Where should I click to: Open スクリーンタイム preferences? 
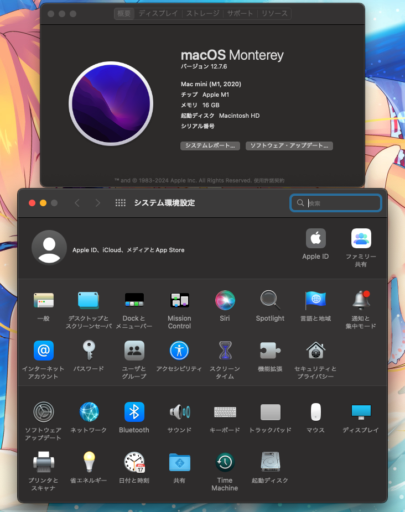225,351
